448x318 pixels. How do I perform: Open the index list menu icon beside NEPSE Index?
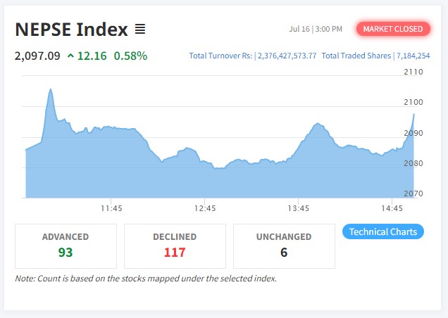coord(140,29)
